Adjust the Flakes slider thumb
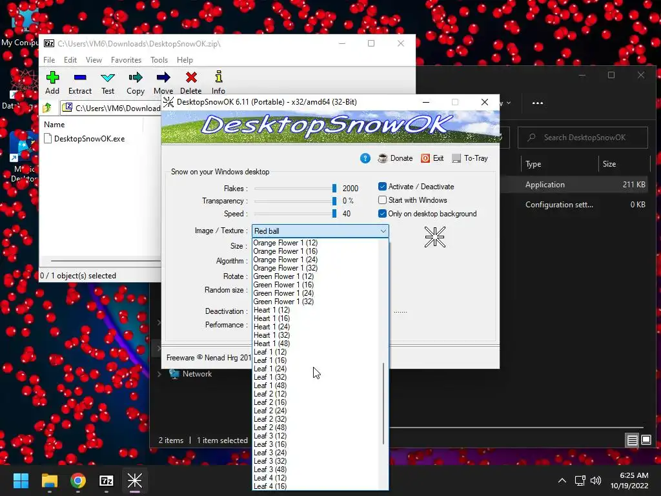 (334, 188)
